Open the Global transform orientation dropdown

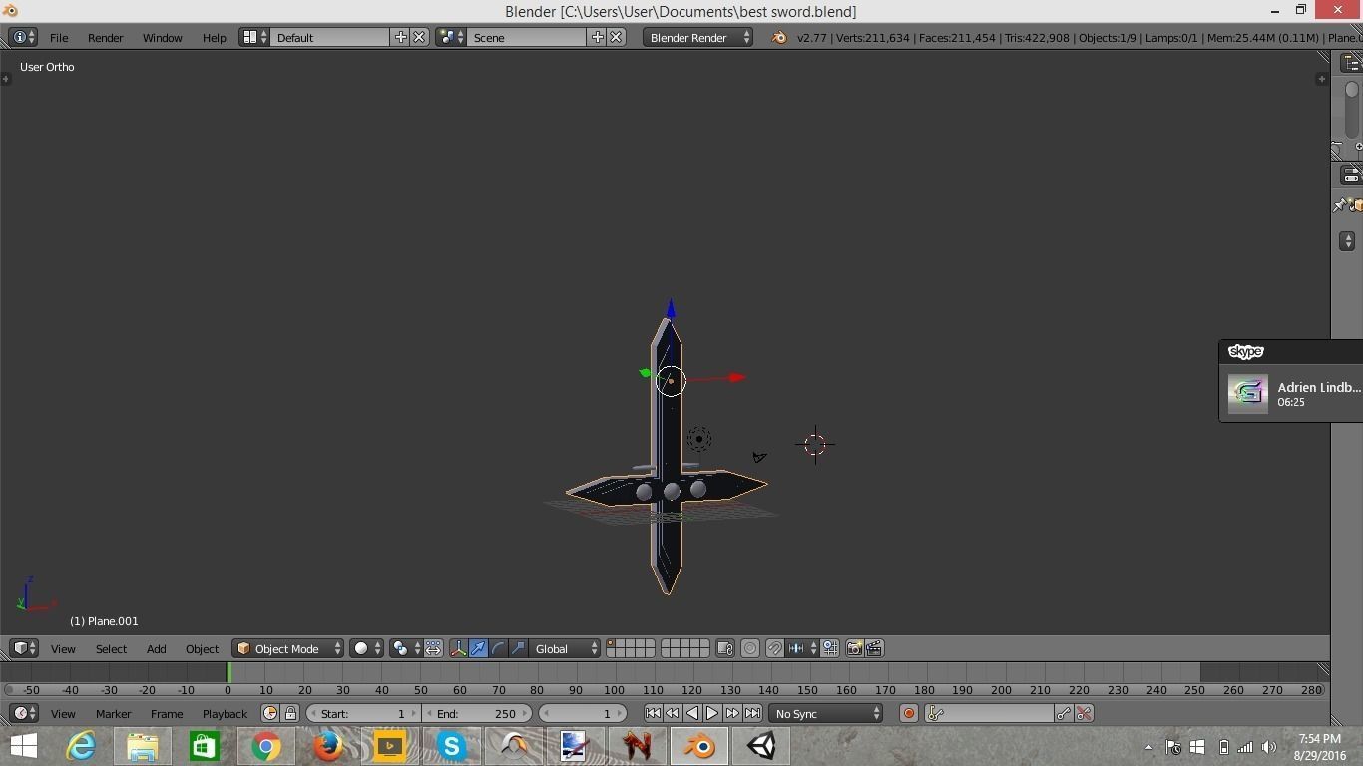click(x=565, y=648)
